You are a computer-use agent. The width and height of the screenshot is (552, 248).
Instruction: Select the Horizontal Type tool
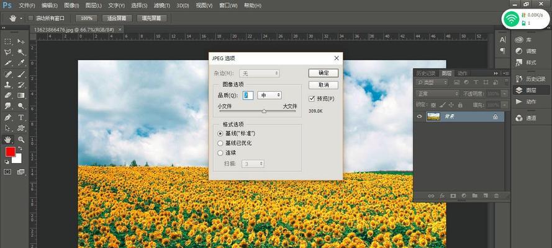coord(20,117)
